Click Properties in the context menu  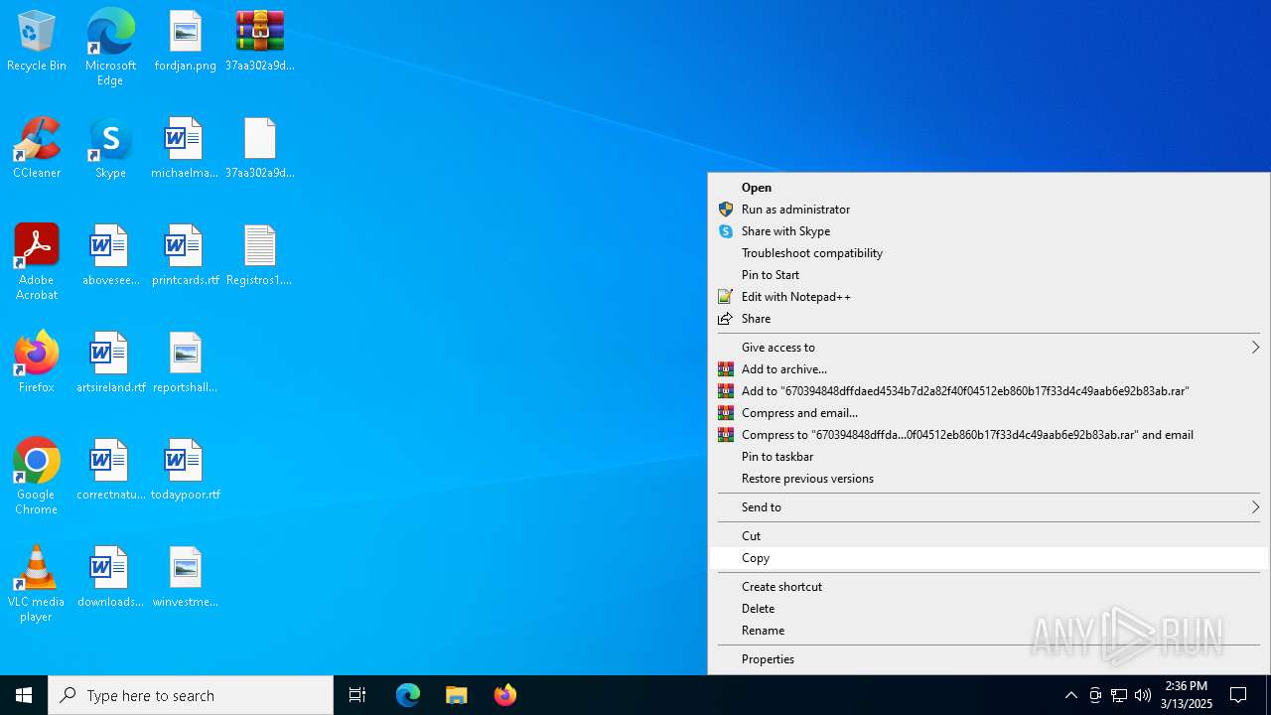989,659
